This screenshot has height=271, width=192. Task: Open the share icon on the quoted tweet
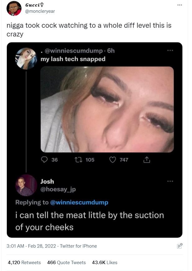click(147, 159)
